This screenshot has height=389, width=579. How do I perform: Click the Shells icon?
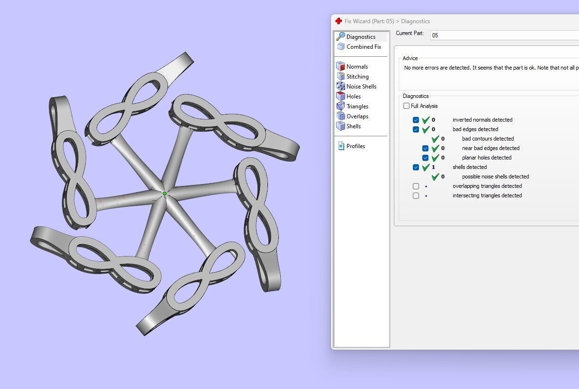(x=340, y=126)
